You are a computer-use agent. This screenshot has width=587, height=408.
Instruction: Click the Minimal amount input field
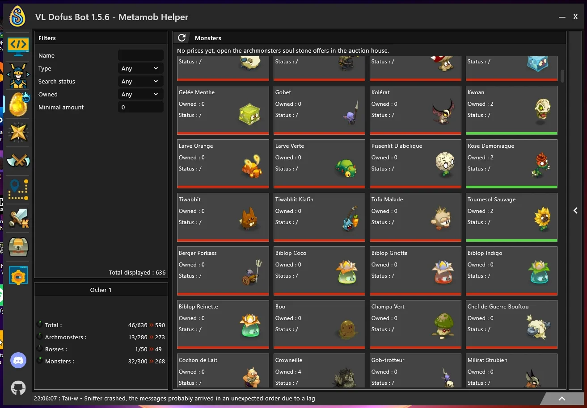click(140, 107)
